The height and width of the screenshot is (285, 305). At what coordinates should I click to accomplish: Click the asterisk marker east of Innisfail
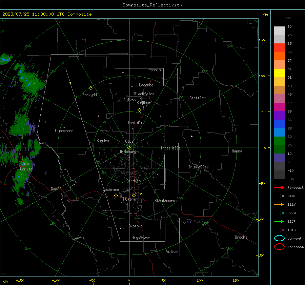[161, 116]
